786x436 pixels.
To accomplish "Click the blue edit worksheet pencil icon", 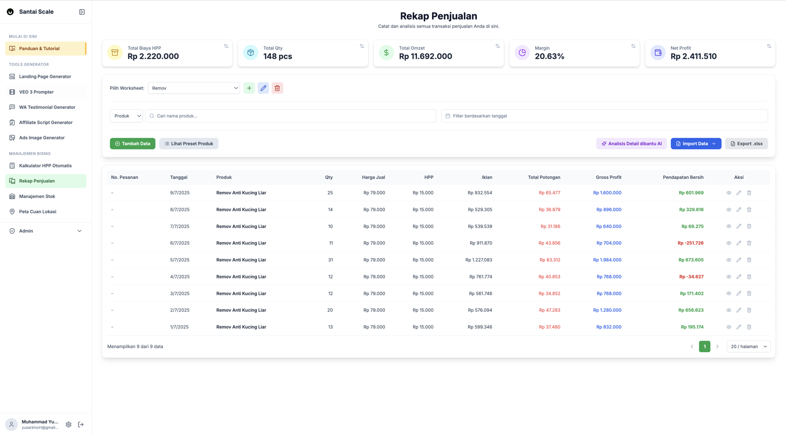I will click(x=263, y=88).
